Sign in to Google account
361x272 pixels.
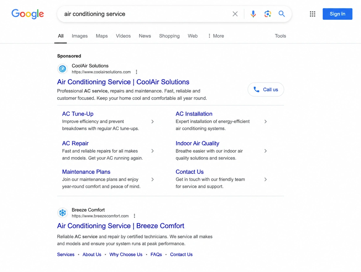[x=337, y=14]
